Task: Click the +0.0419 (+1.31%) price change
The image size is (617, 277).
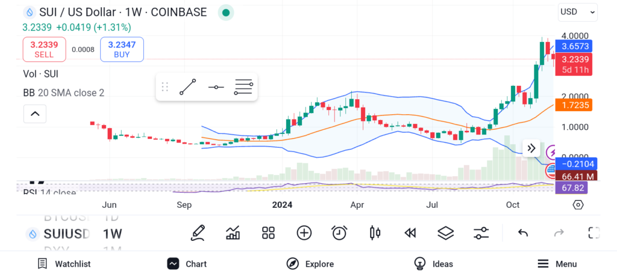Action: click(93, 28)
